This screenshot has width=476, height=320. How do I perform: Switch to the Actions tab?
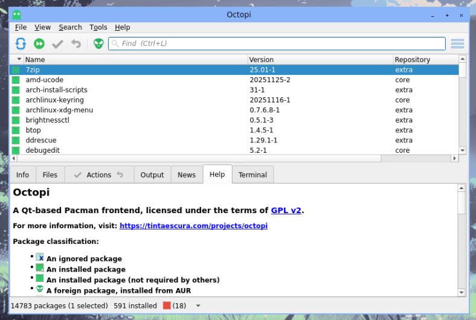pos(98,174)
